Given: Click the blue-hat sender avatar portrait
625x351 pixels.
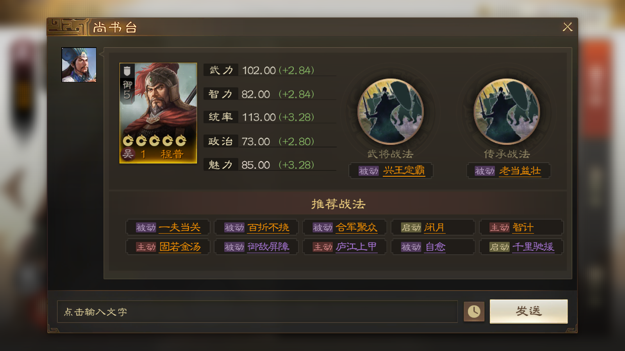Looking at the screenshot, I should [x=79, y=65].
